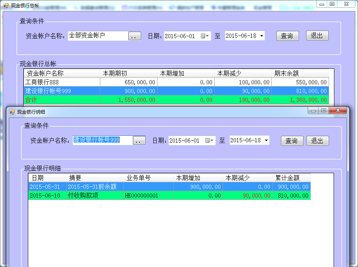Click 退出 in the 现金银行总帐 window

[317, 36]
